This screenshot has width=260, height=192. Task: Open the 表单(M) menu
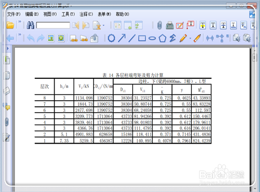point(104,14)
